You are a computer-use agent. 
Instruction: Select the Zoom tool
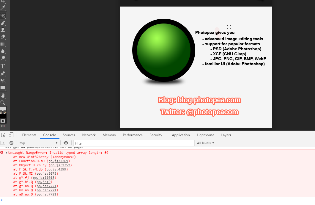3,102
